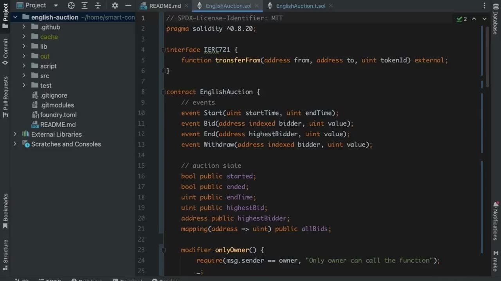Open the Bookmarks tool window
501x281 pixels.
pos(5,211)
